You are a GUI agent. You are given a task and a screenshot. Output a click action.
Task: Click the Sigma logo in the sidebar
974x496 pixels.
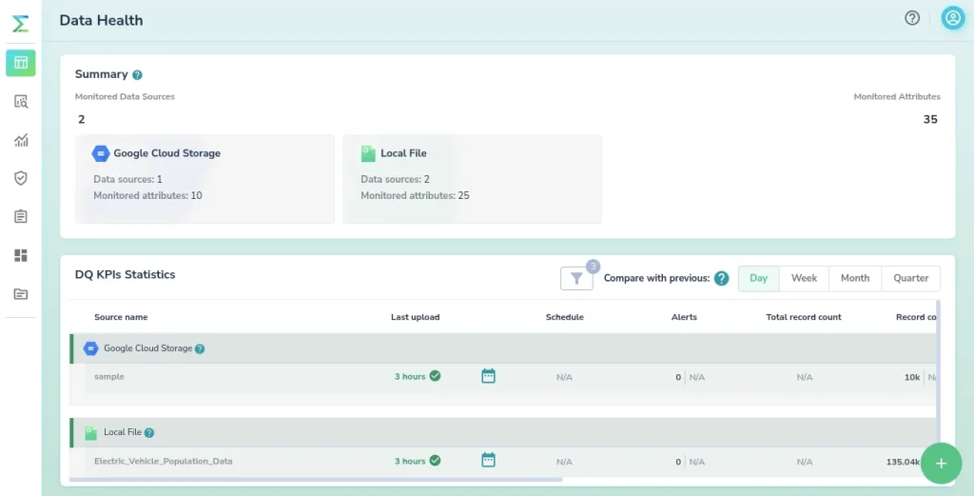tap(20, 24)
